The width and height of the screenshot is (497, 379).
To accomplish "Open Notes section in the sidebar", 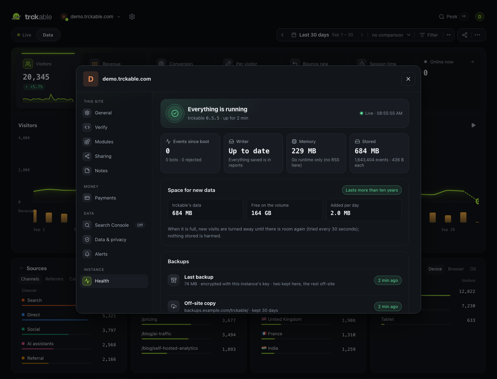I will [x=114, y=171].
